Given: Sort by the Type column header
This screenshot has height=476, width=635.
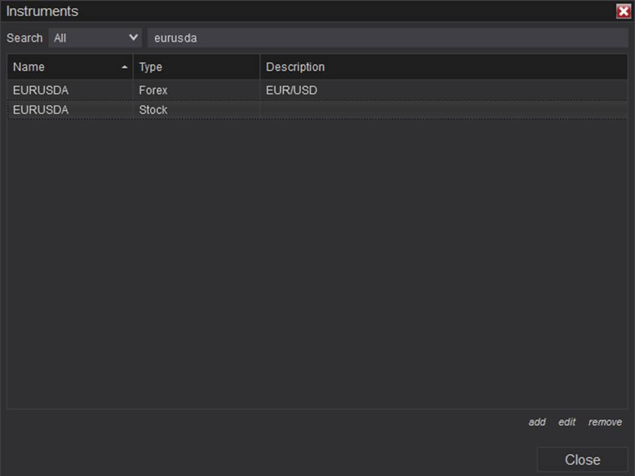Looking at the screenshot, I should [196, 67].
